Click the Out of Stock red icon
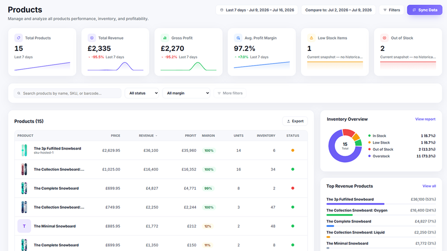 pyautogui.click(x=384, y=38)
